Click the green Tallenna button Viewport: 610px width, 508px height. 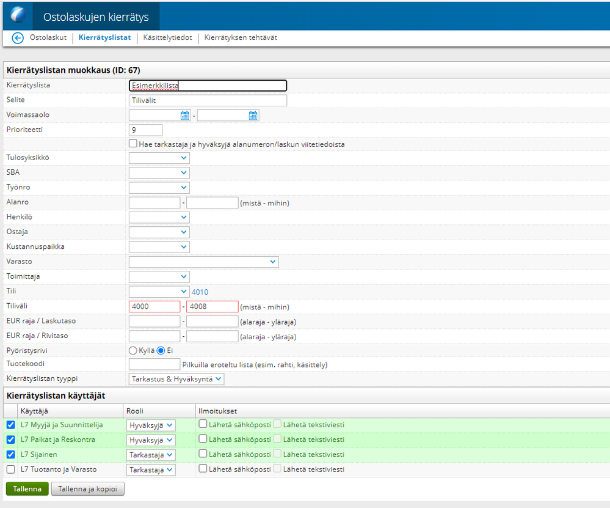click(x=27, y=488)
